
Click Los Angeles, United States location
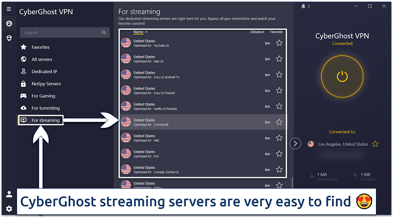[x=343, y=144]
